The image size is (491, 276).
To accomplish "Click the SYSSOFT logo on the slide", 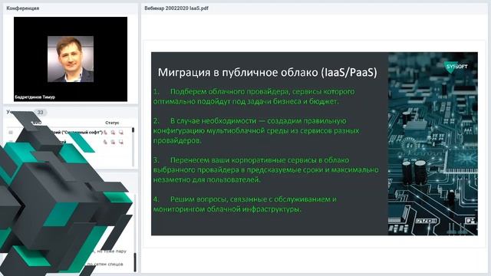I will coord(456,67).
